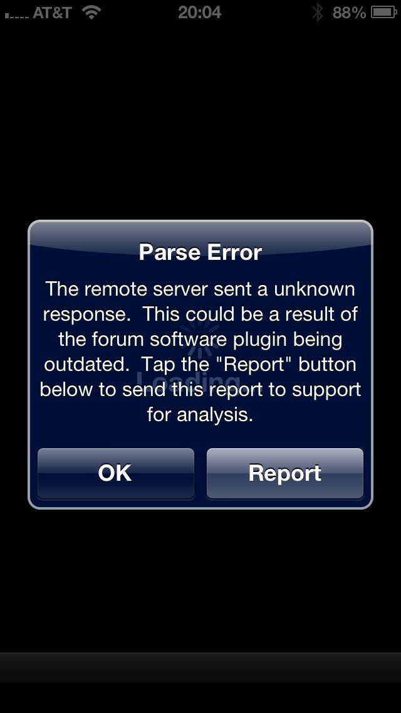Tap the black area above the alert
This screenshot has width=401, height=713.
(x=200, y=121)
